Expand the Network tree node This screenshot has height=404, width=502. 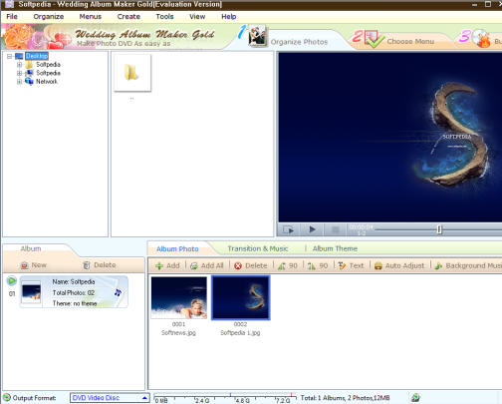19,82
